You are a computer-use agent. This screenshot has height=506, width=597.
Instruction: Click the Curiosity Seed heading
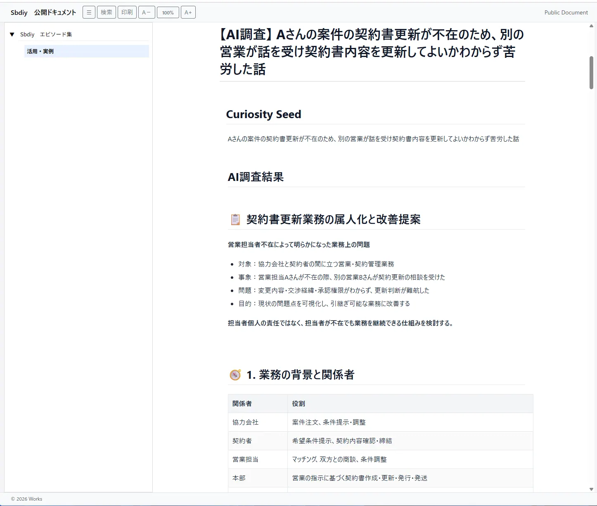263,114
